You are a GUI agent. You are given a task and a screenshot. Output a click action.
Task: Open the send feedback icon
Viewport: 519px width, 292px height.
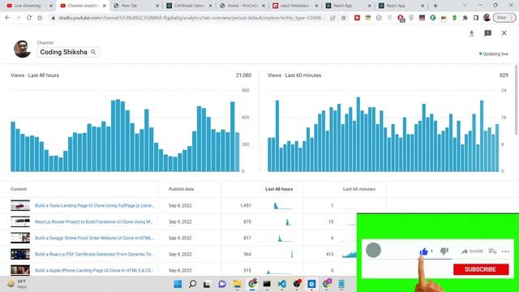click(x=487, y=33)
